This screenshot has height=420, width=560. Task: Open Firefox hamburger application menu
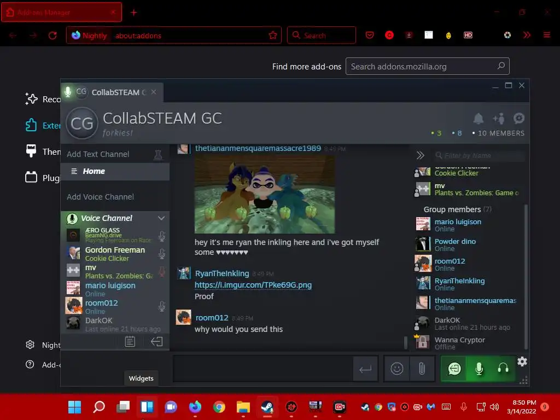(547, 35)
